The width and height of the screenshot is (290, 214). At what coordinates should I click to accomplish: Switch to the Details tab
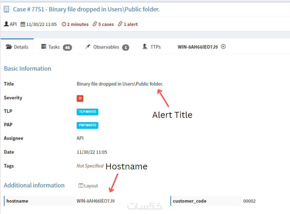[x=17, y=47]
